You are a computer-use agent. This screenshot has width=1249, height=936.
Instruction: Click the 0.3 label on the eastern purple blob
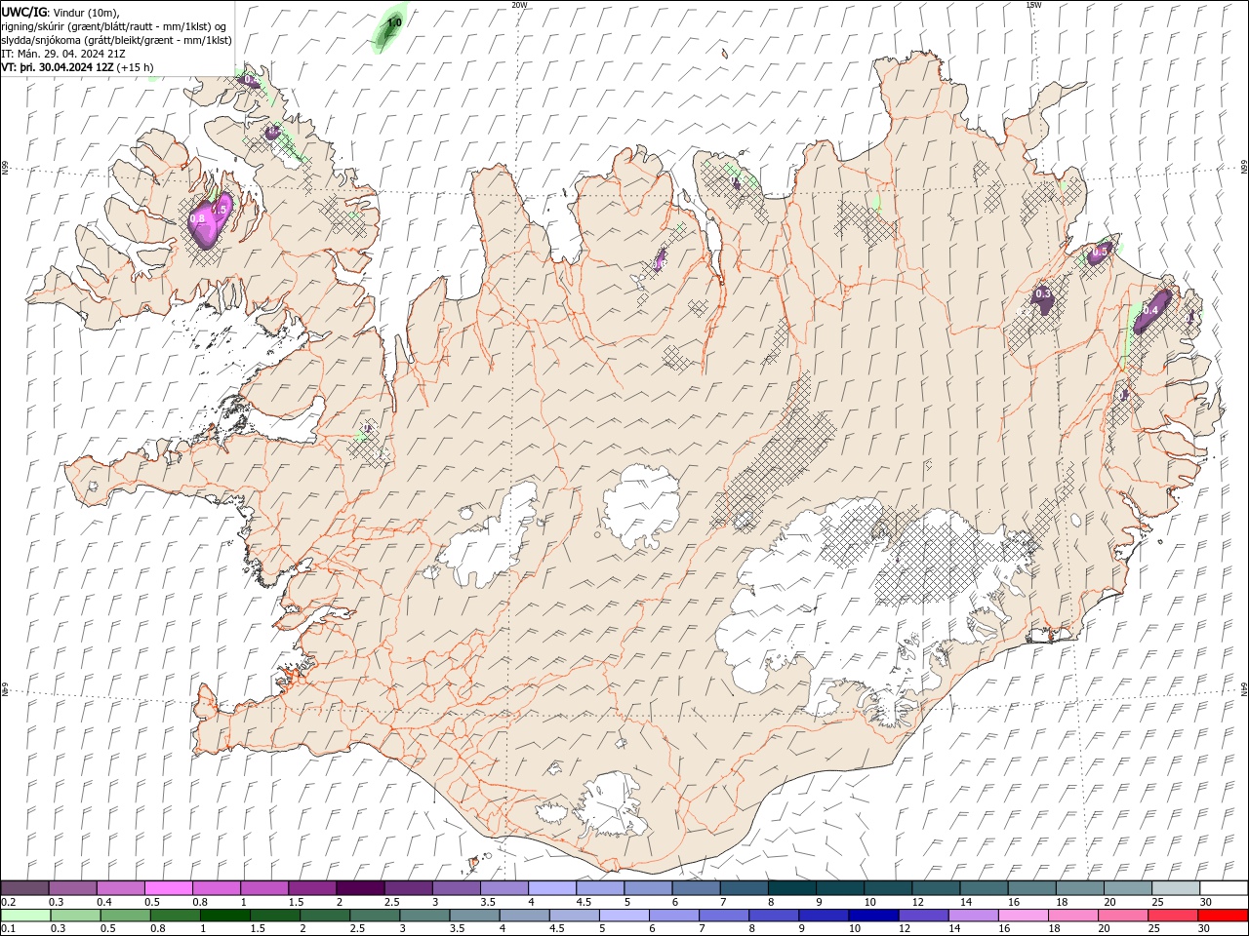click(x=1043, y=293)
